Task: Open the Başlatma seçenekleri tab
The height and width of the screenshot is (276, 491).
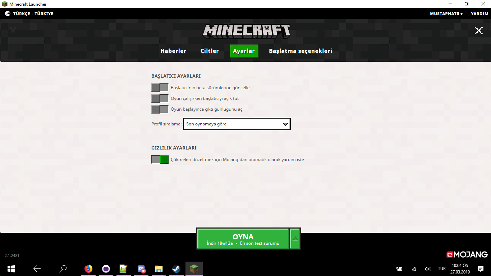Action: [x=300, y=51]
